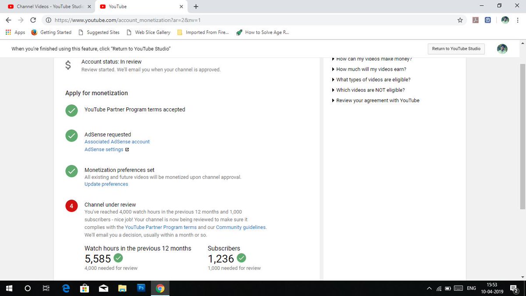526x296 pixels.
Task: Click scrollbar down arrow
Action: point(522,277)
